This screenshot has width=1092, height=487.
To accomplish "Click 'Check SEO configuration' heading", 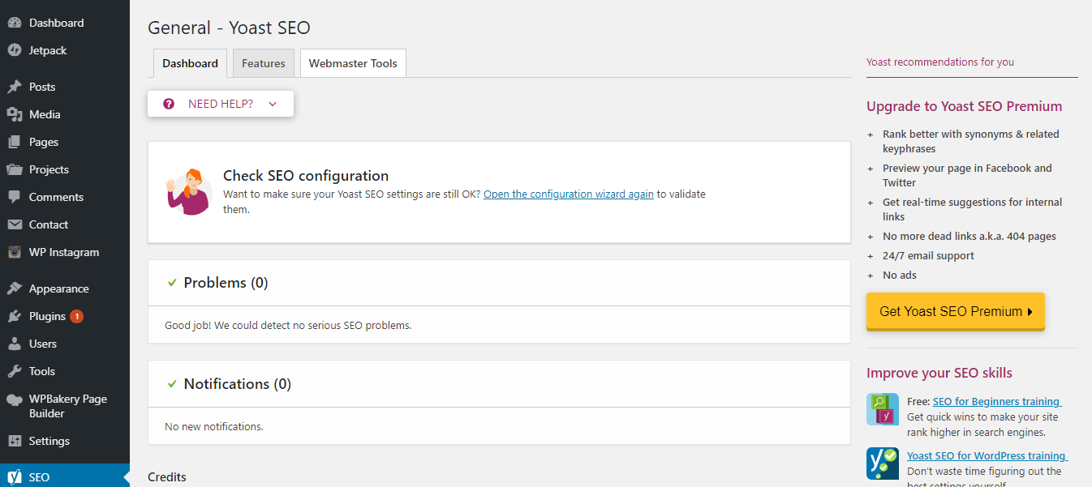I will click(x=306, y=176).
